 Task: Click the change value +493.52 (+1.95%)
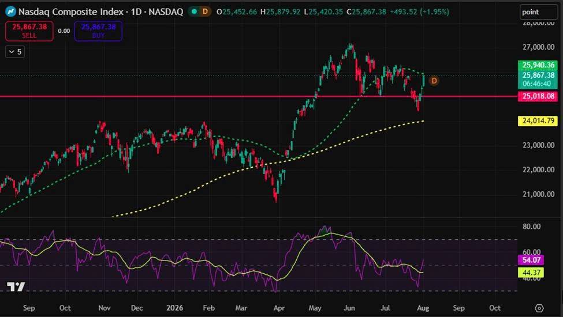[x=419, y=12]
